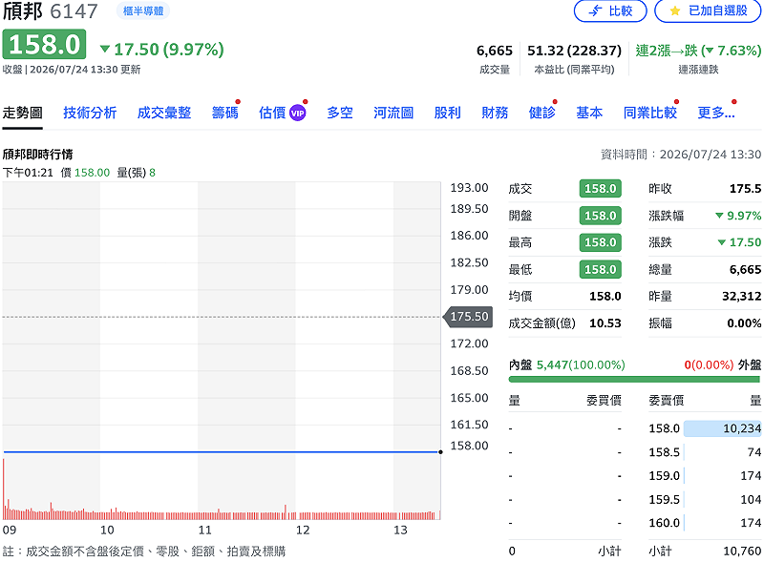Image resolution: width=764 pixels, height=562 pixels.
Task: Open the 河流圖 tab
Action: click(x=393, y=113)
